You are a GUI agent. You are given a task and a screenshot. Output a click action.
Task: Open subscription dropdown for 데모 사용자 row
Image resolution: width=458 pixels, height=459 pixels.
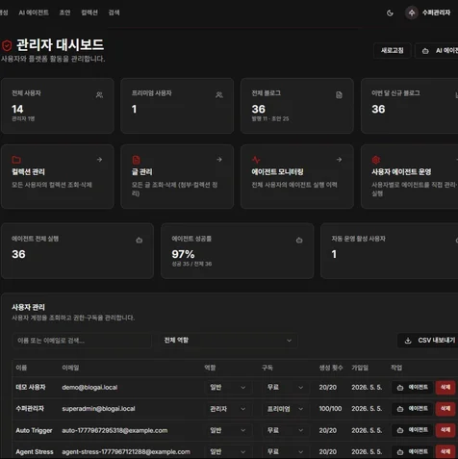coord(285,387)
